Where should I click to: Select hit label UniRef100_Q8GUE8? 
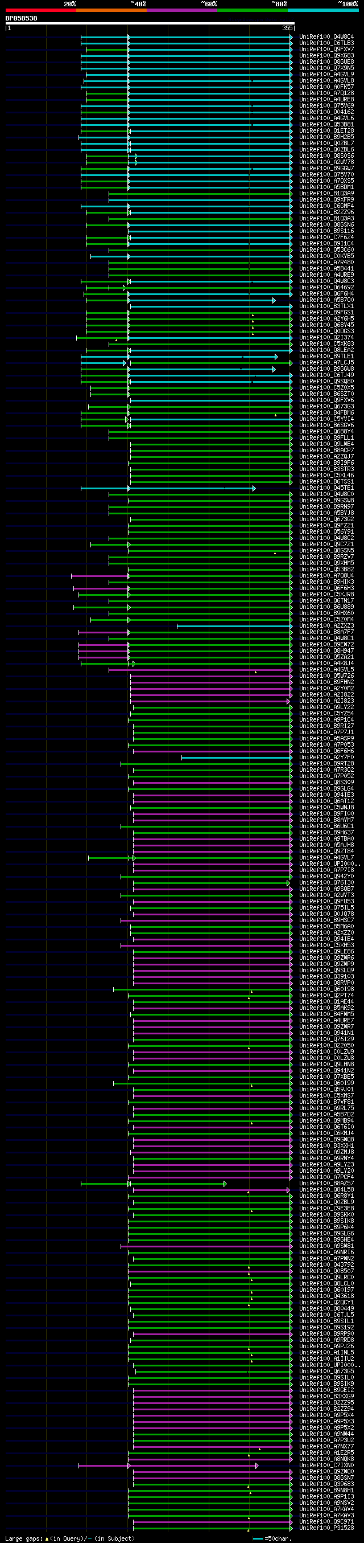click(x=326, y=62)
